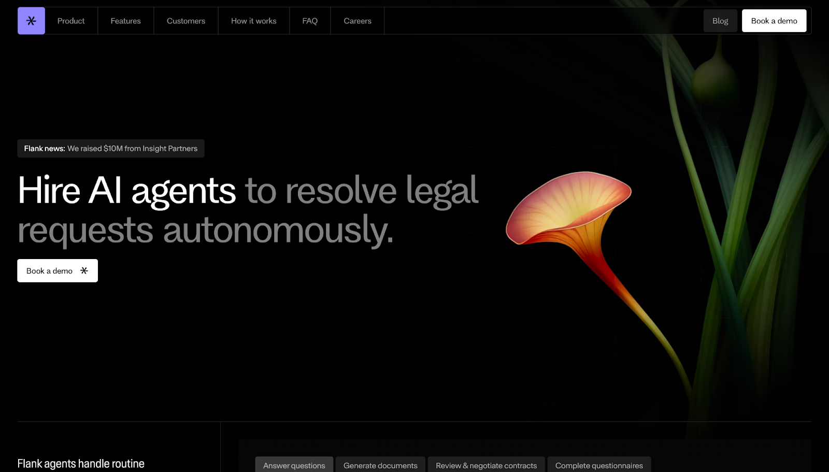The image size is (829, 472).
Task: Open the Features page
Action: click(125, 21)
